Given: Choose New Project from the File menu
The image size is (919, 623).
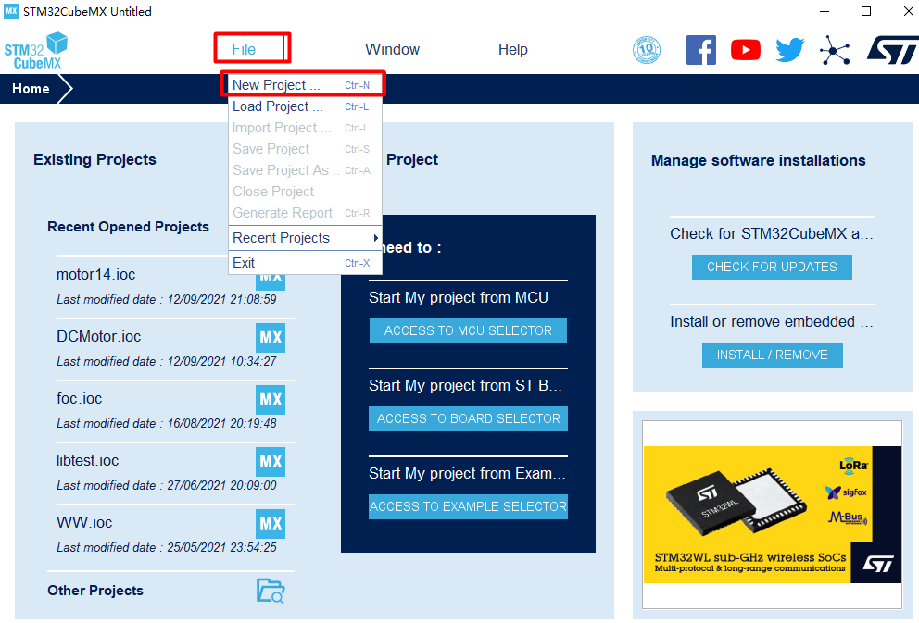Looking at the screenshot, I should pos(306,85).
